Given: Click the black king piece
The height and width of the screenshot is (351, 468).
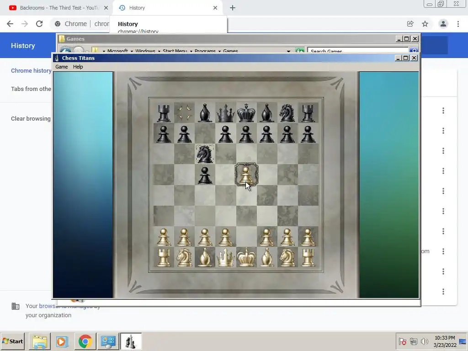Looking at the screenshot, I should click(x=246, y=113).
